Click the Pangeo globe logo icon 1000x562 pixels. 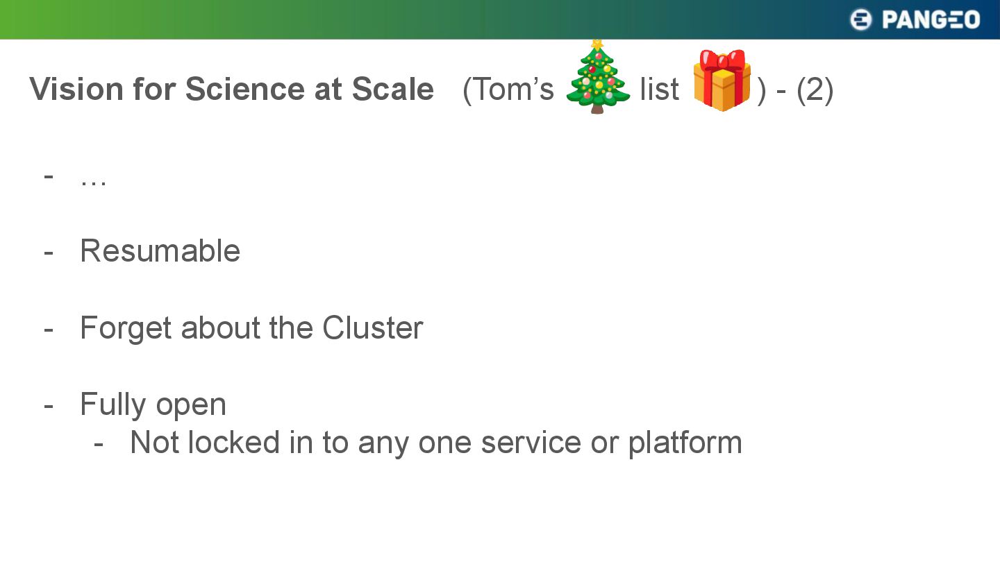pos(861,19)
